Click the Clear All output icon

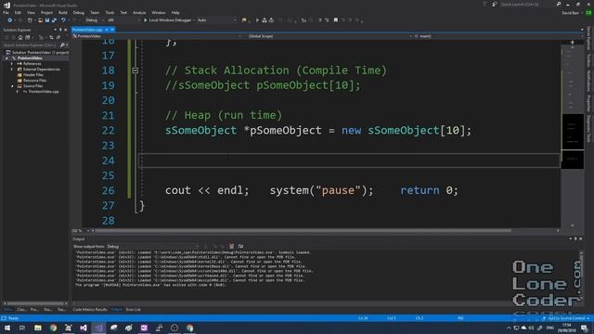click(231, 247)
